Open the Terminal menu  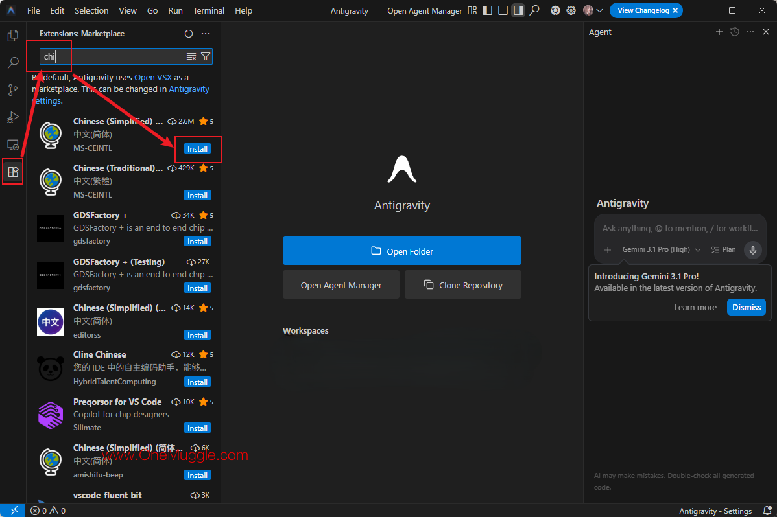[x=209, y=10]
